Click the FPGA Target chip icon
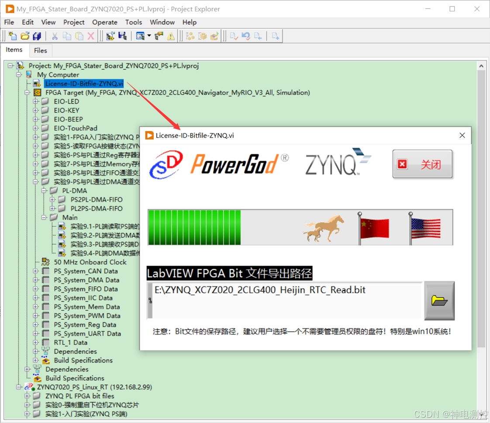 tap(38, 93)
